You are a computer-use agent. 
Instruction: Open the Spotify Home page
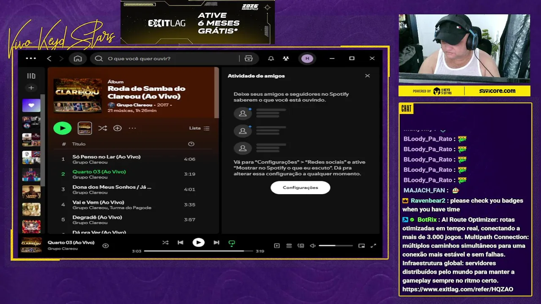[x=78, y=58]
